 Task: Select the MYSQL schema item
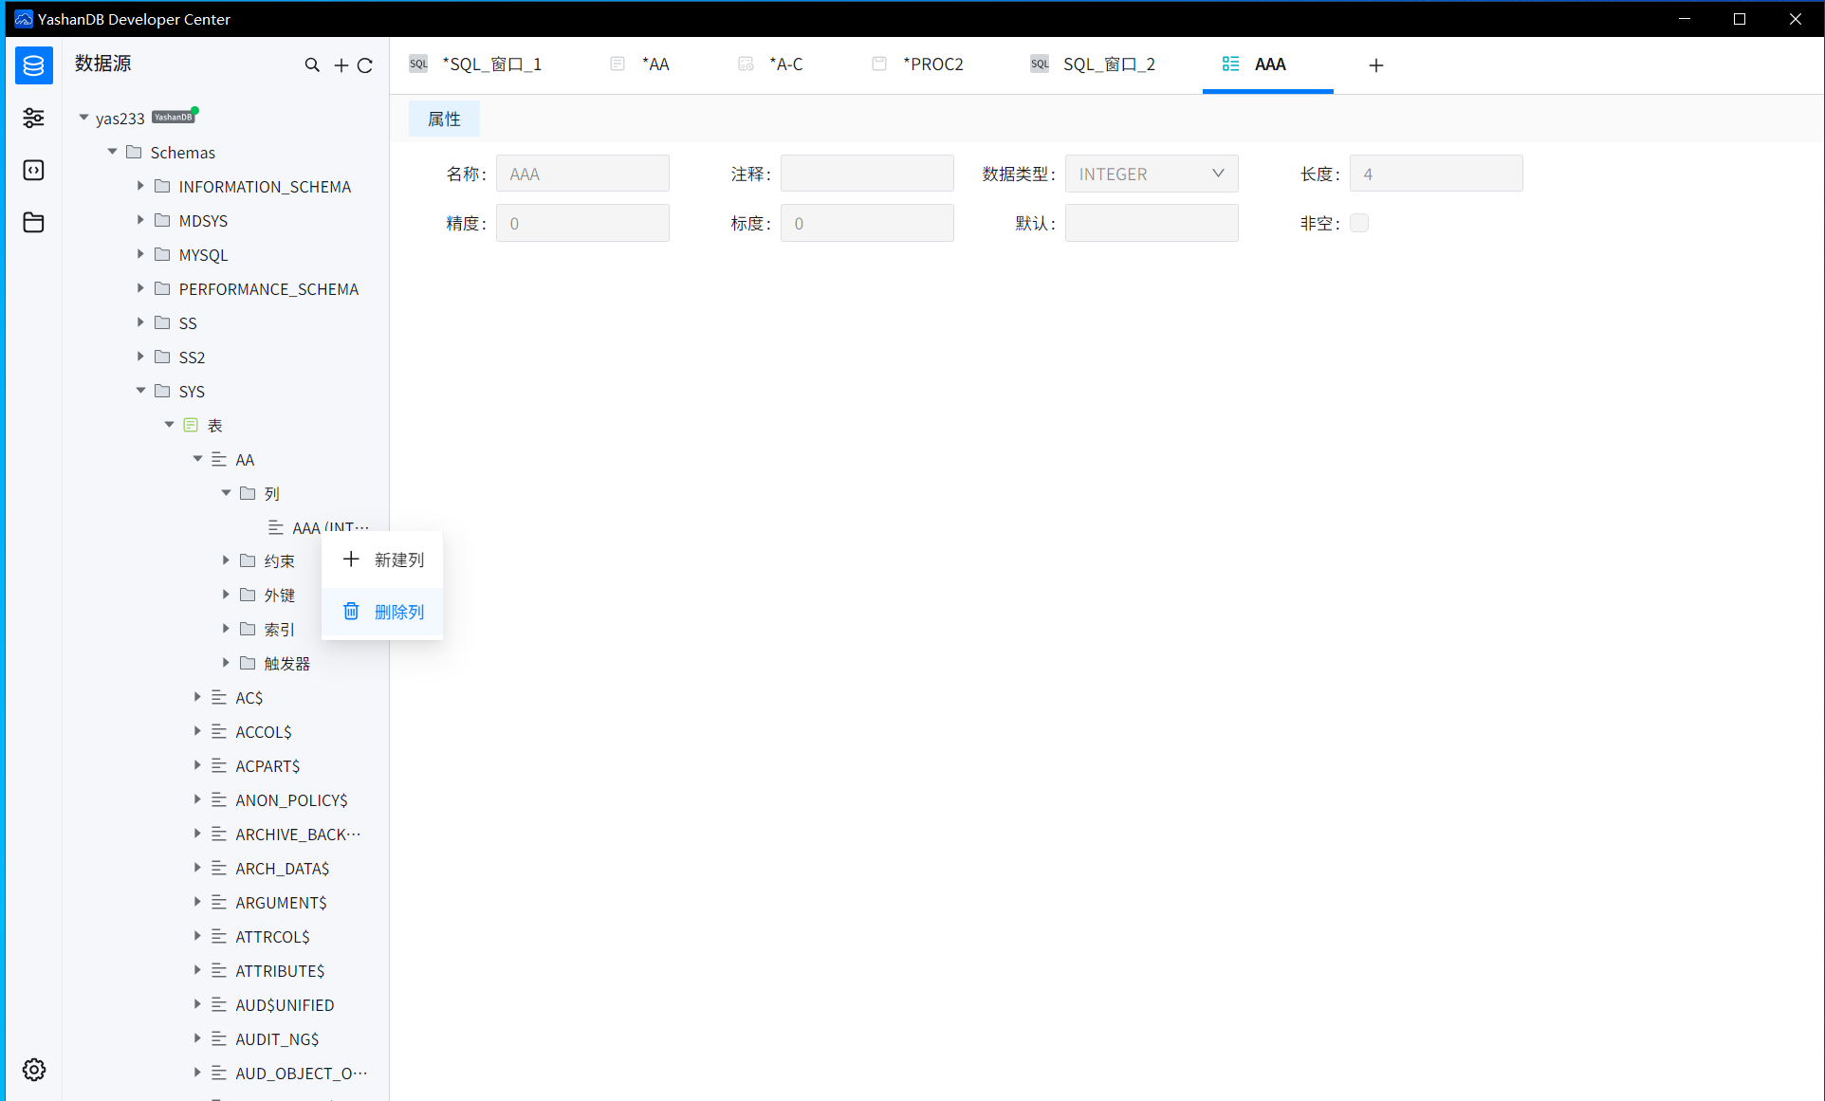click(203, 255)
